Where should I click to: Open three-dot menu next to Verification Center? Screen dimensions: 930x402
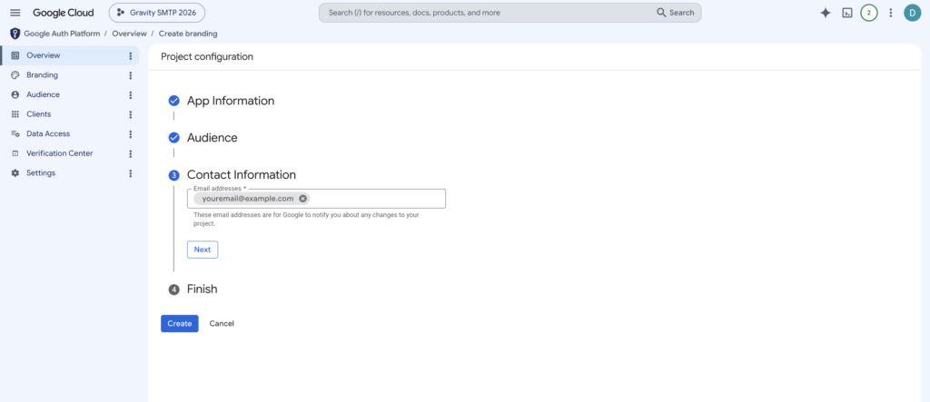point(131,153)
